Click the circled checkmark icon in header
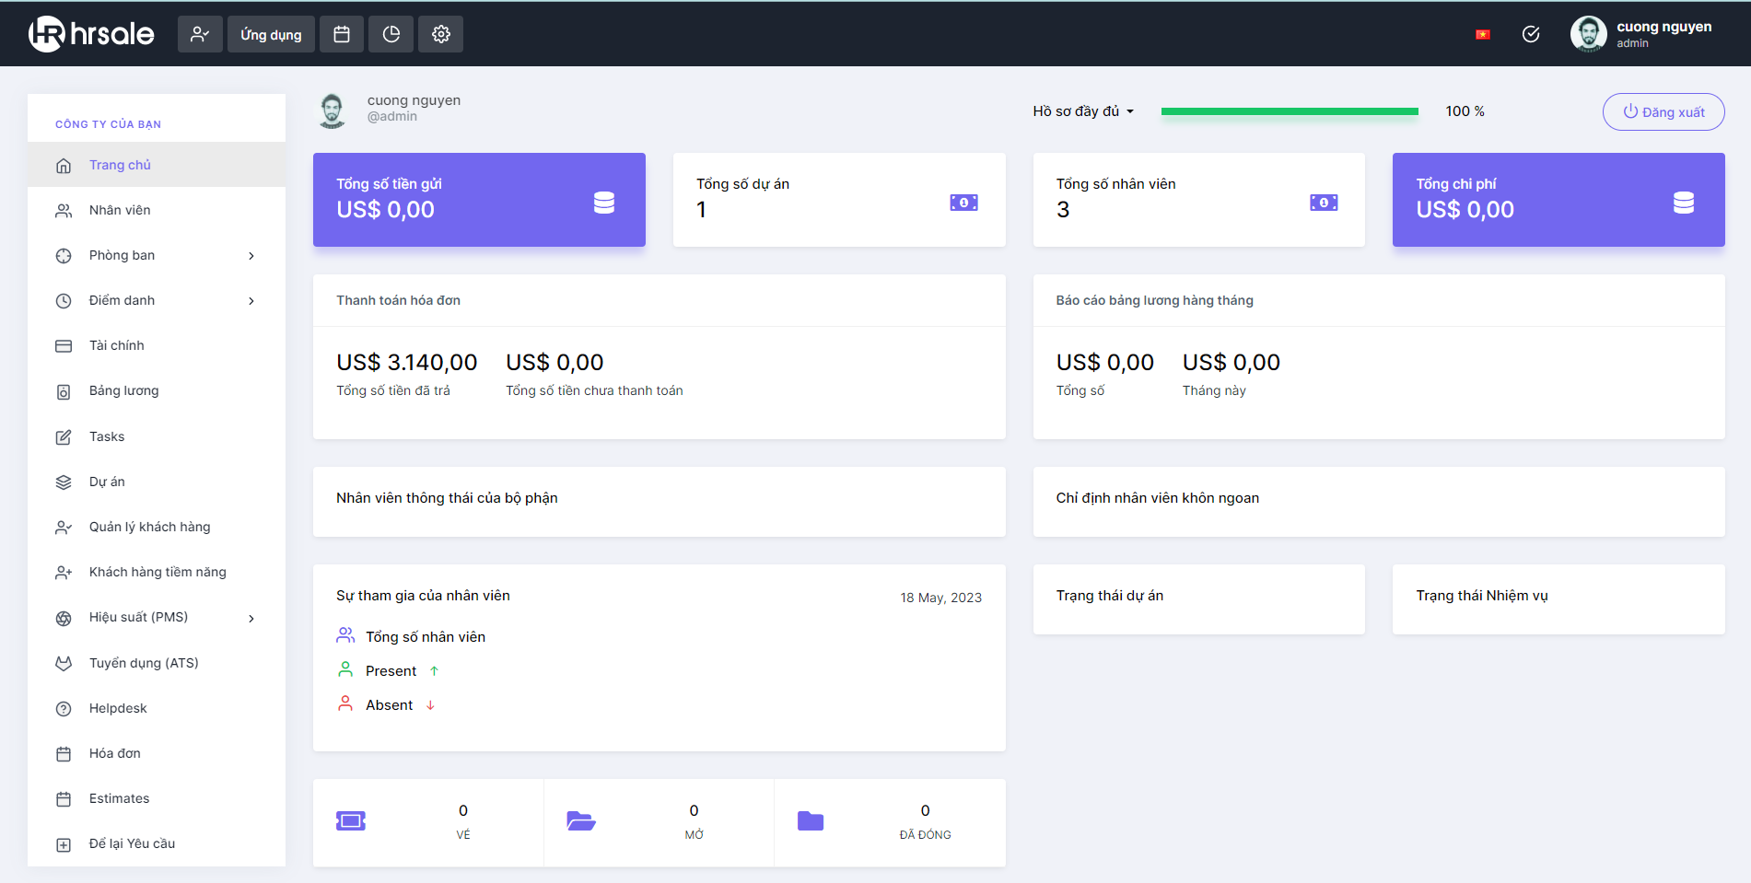The height and width of the screenshot is (883, 1751). 1531,34
